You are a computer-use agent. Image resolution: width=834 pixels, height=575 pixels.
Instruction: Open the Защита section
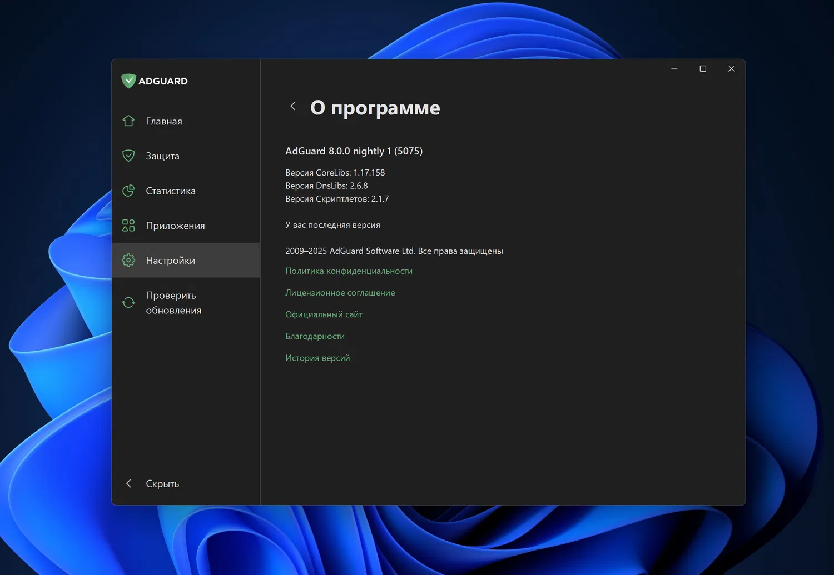pyautogui.click(x=186, y=156)
